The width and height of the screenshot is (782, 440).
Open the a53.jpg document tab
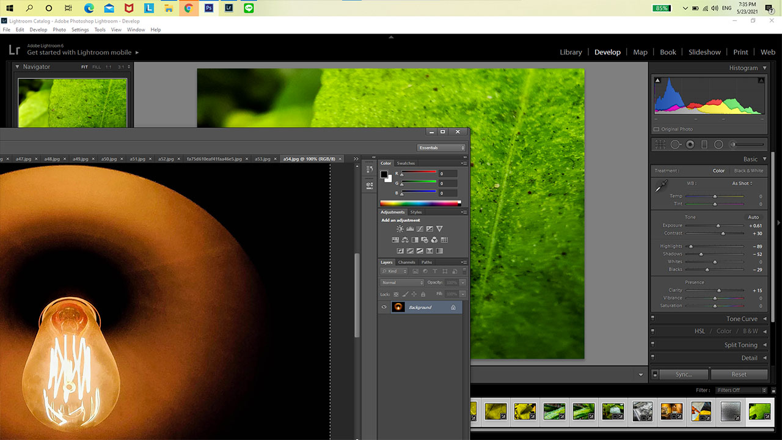point(262,159)
